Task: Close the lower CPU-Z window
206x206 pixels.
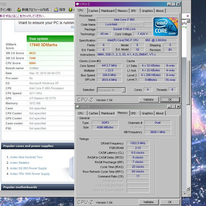Action: tap(178, 106)
